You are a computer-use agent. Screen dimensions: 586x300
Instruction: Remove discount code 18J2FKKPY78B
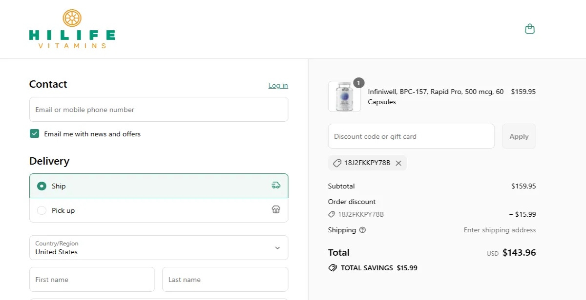[398, 163]
